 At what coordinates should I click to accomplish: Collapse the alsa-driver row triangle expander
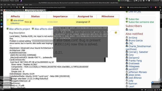[x=8, y=20]
